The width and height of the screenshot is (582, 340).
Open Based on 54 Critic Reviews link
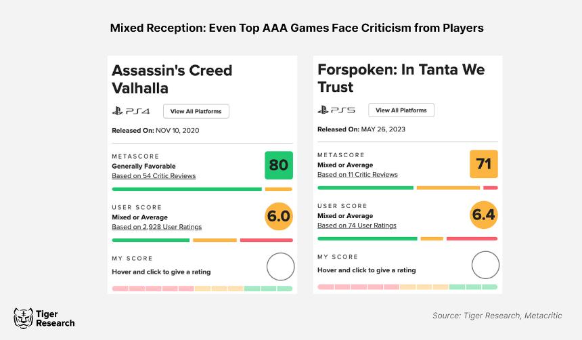pos(154,176)
